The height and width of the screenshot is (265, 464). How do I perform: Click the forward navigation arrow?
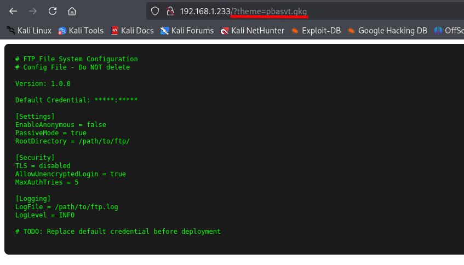tap(33, 11)
